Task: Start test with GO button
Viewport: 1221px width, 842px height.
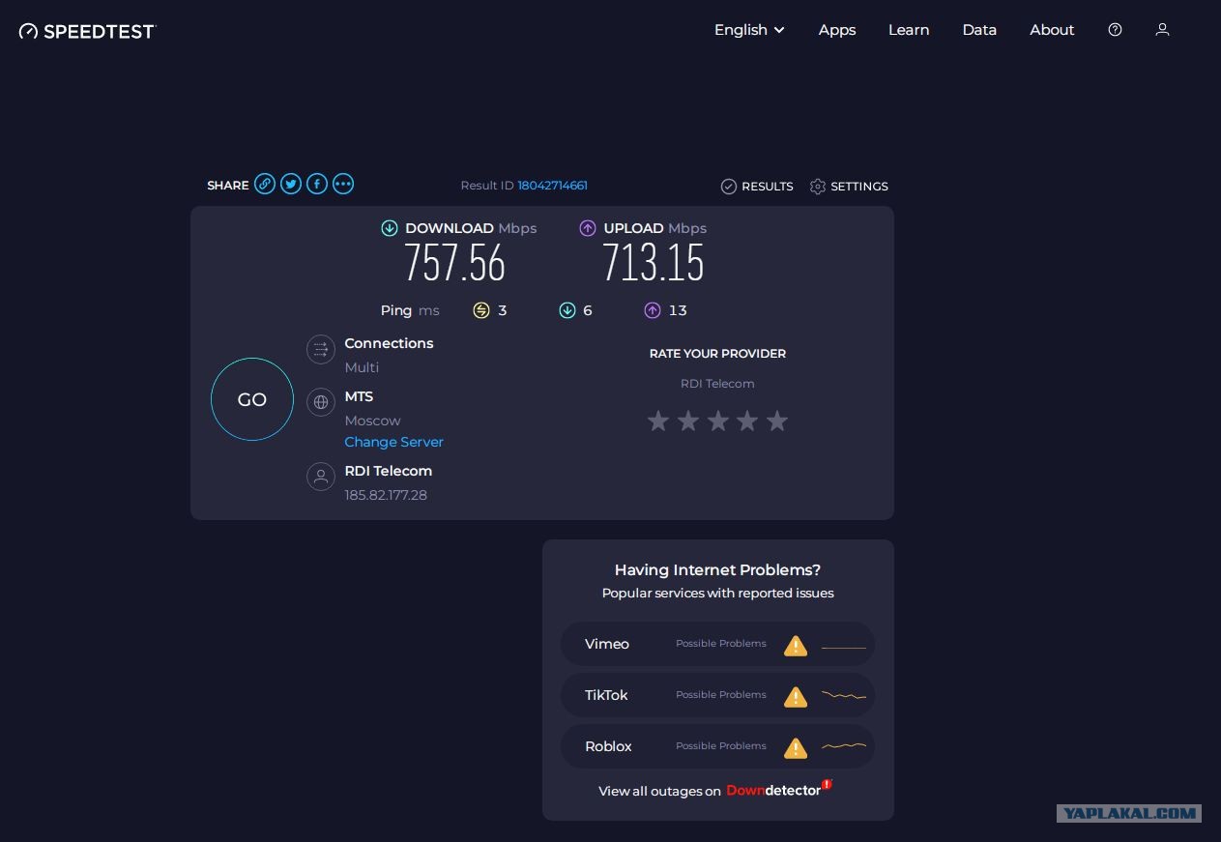Action: click(x=252, y=399)
